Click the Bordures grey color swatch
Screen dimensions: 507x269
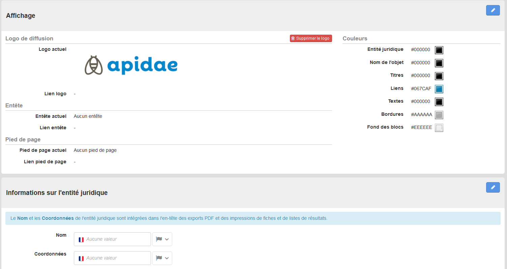(439, 115)
